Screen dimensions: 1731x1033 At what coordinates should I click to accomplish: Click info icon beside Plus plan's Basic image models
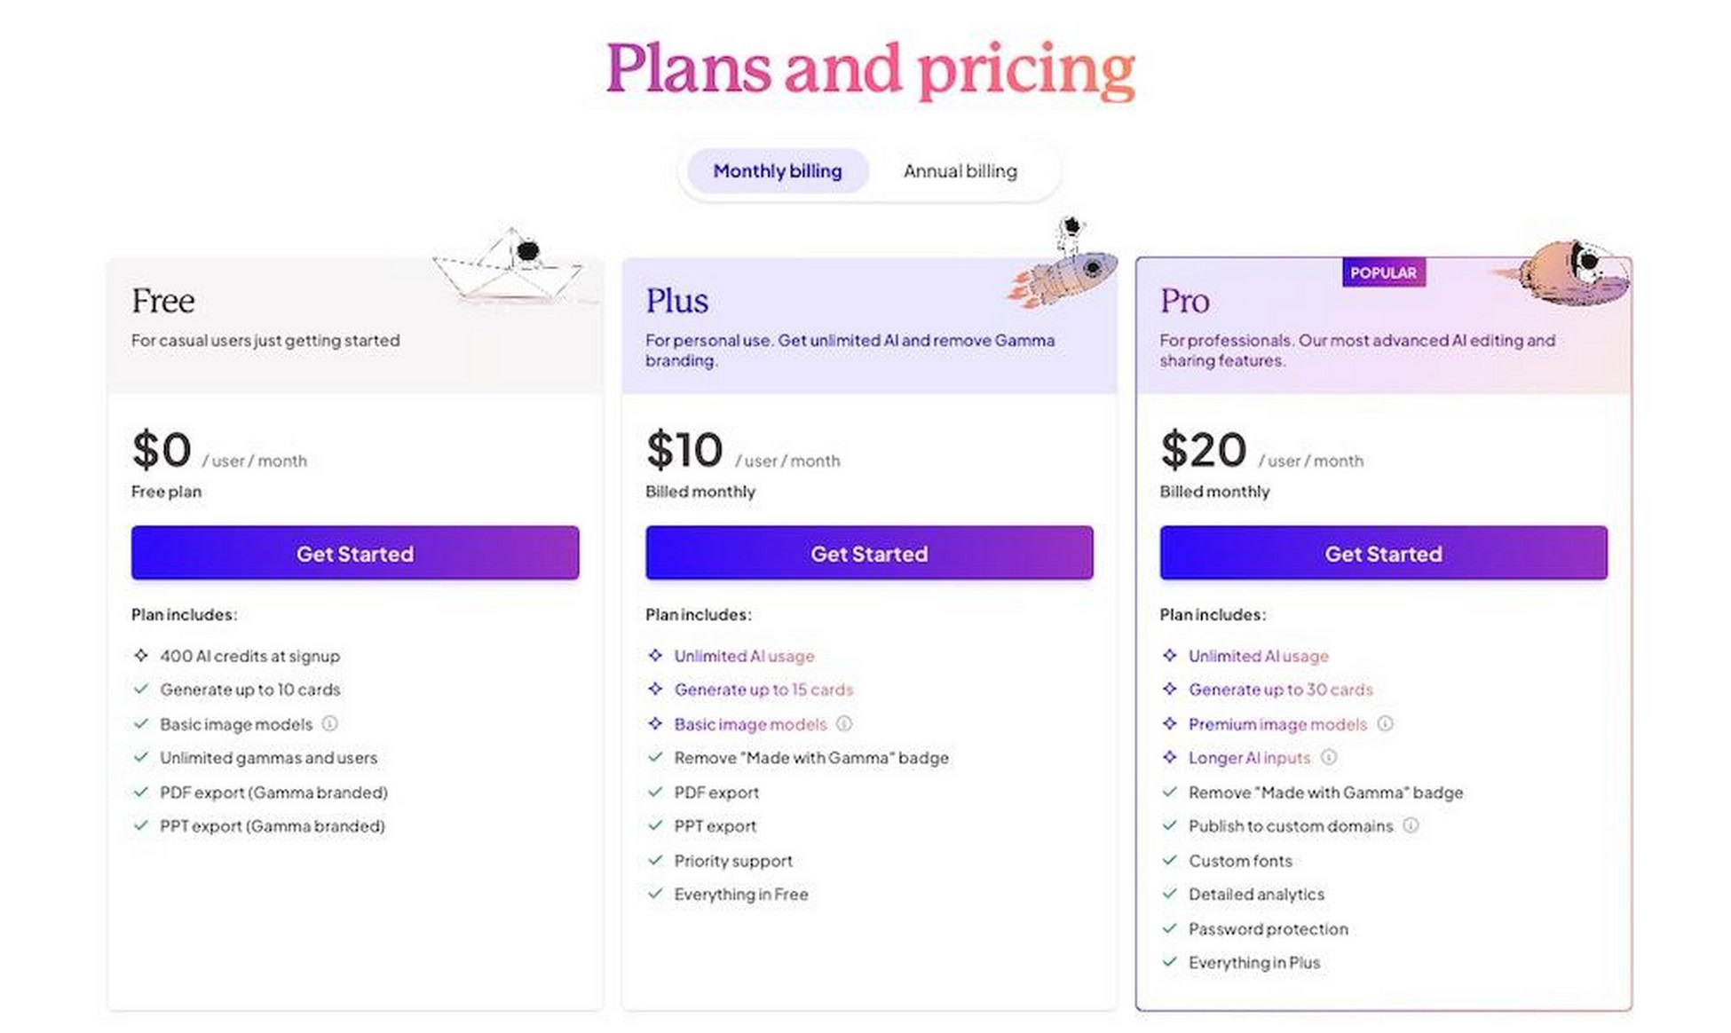coord(844,723)
